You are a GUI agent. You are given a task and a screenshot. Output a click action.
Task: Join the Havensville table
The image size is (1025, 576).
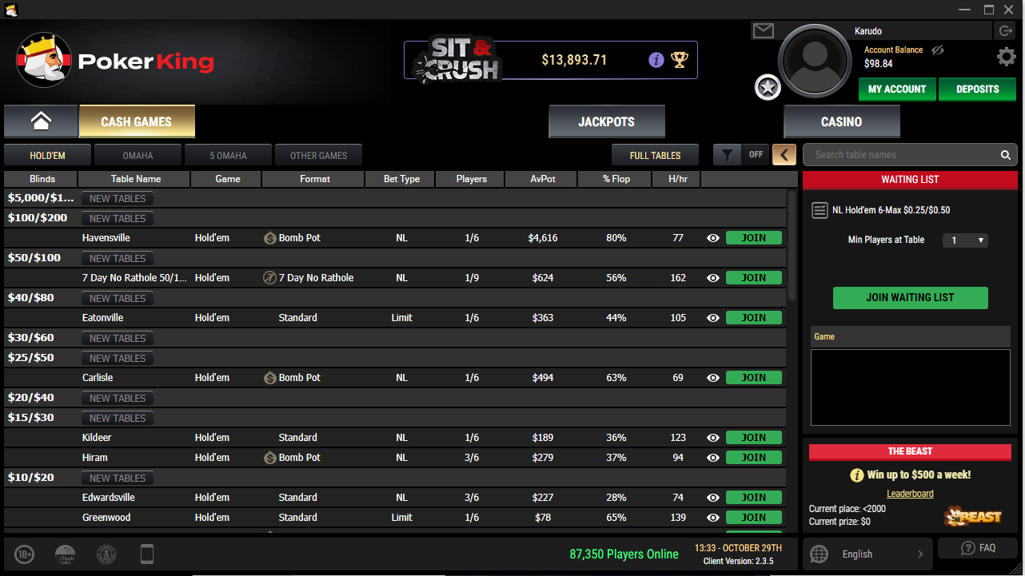click(754, 238)
